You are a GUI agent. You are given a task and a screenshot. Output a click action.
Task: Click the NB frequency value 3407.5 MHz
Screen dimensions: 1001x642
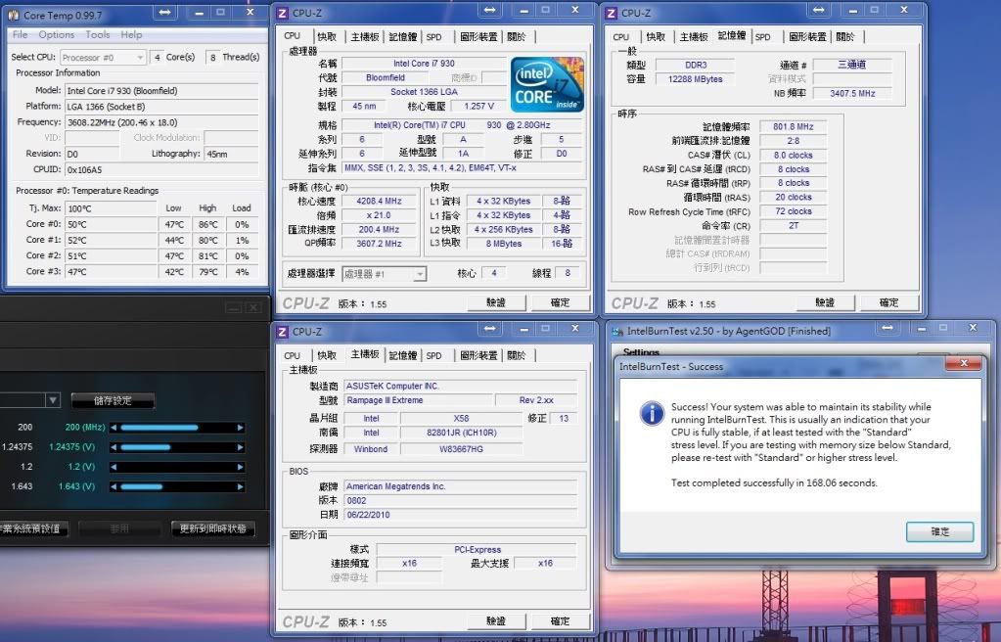pyautogui.click(x=852, y=93)
